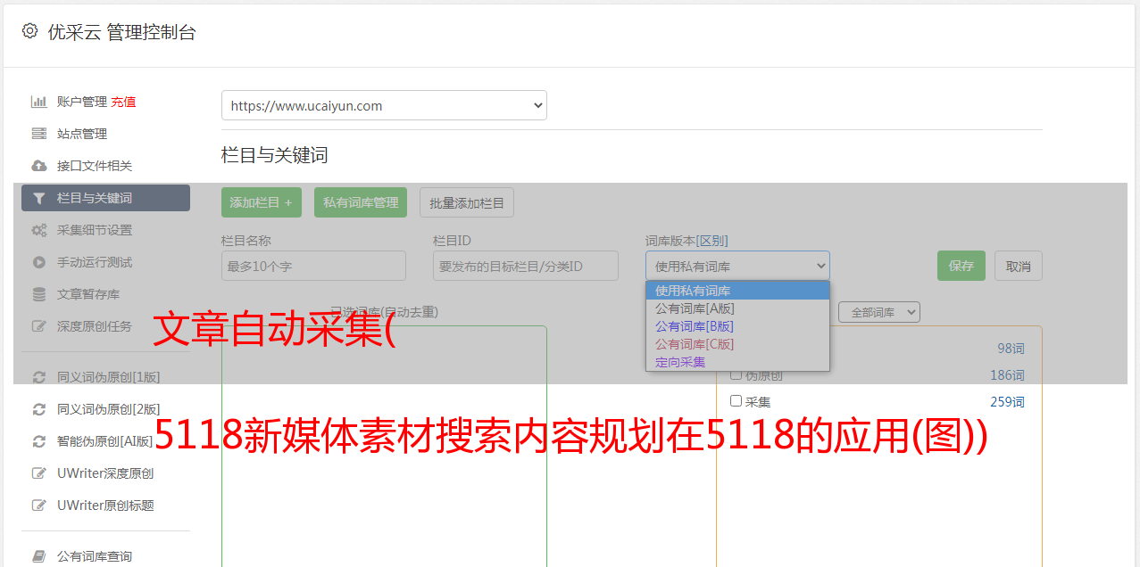Image resolution: width=1140 pixels, height=567 pixels.
Task: Click the red 充值 link
Action: tap(123, 102)
